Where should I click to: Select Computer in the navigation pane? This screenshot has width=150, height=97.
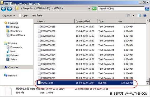pyautogui.click(x=13, y=68)
